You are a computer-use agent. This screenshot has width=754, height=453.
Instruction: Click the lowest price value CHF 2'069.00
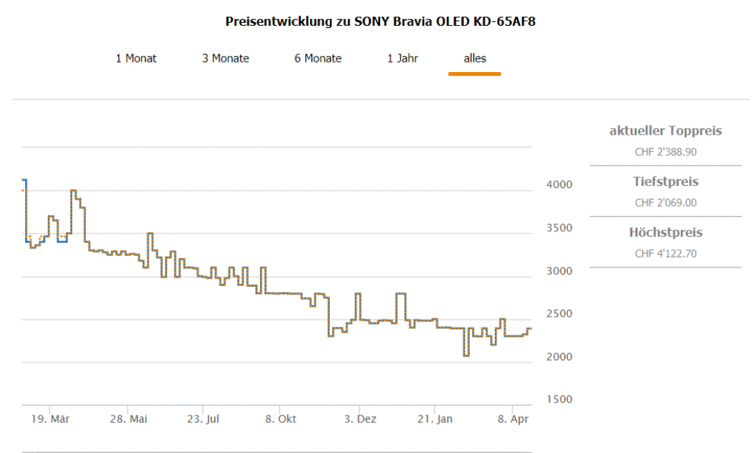(x=666, y=203)
